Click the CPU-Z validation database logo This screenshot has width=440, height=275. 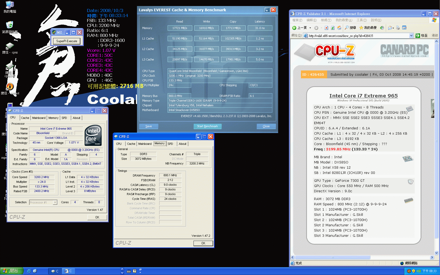[x=325, y=53]
